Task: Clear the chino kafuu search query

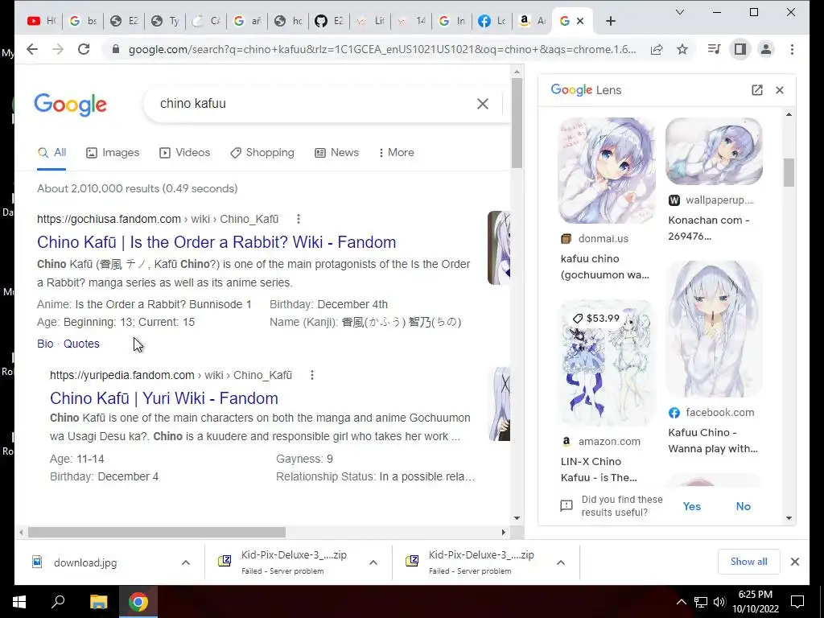Action: coord(483,104)
